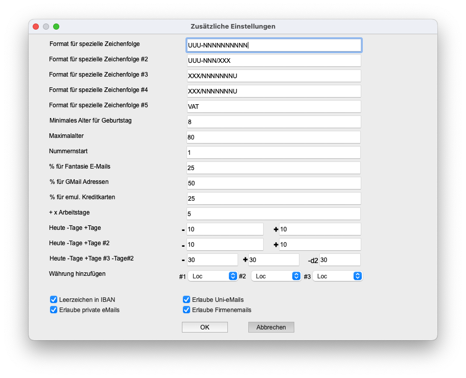Click the Zeichenfolge #2 format field
This screenshot has height=378, width=466.
[x=274, y=61]
